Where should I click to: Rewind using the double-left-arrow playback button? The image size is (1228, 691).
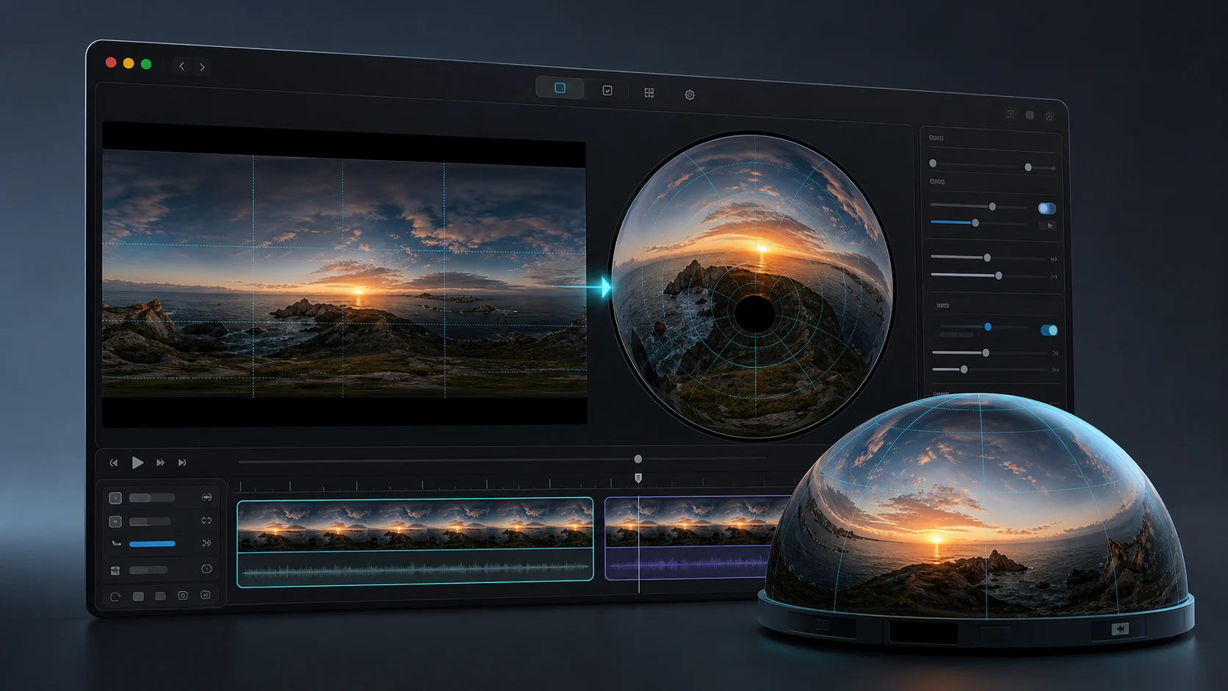[113, 463]
